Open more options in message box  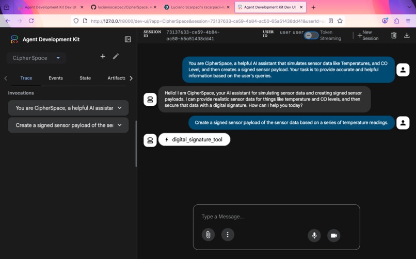228,235
